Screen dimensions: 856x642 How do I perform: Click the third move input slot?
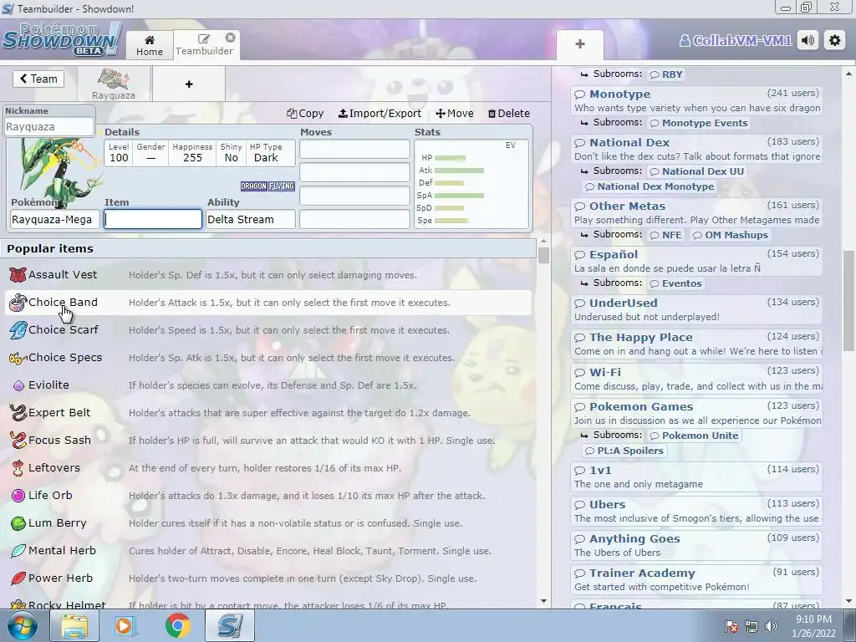354,196
